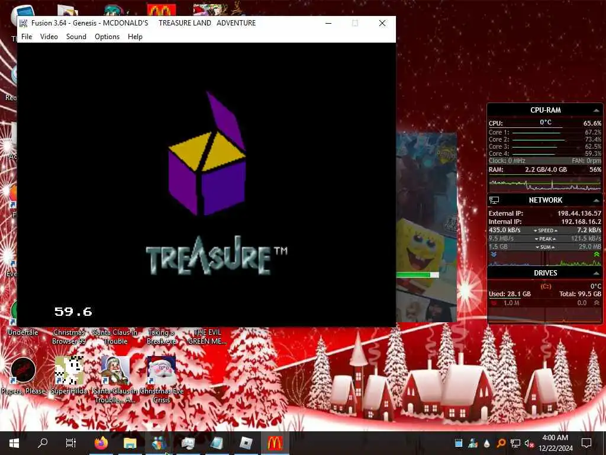Minimize the Fusion emulator window

[328, 23]
